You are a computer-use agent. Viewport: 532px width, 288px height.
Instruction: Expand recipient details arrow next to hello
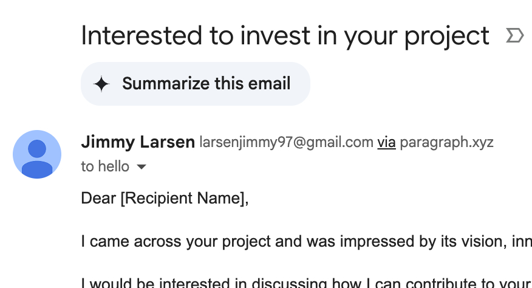coord(141,166)
